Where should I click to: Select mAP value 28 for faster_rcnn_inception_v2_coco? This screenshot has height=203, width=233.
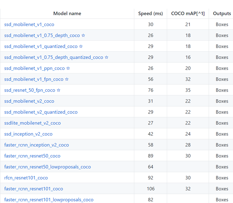(188, 145)
